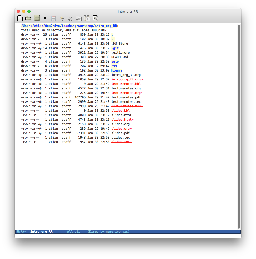Click the parent directory '..' entry
Image resolution: width=256 pixels, height=259 pixels.
(113, 39)
